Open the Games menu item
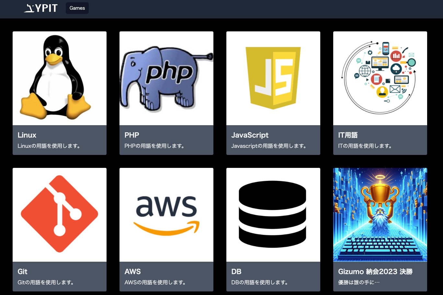Image resolution: width=443 pixels, height=295 pixels. tap(77, 8)
